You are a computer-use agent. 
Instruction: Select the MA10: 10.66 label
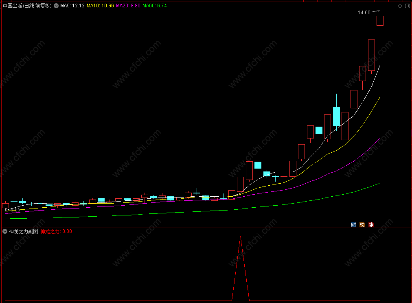tap(101, 6)
